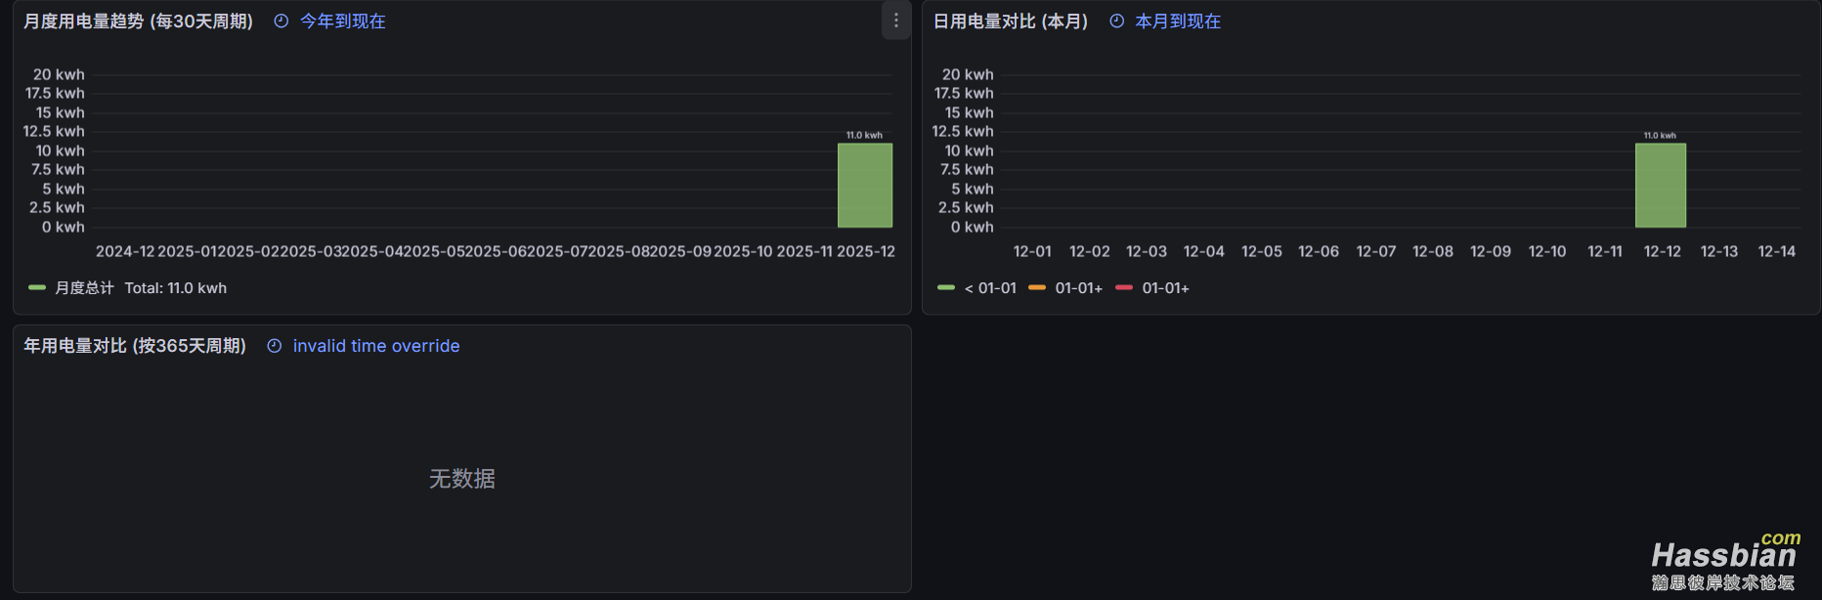1822x600 pixels.
Task: Click the green bar for 2025-12
Action: (x=865, y=186)
